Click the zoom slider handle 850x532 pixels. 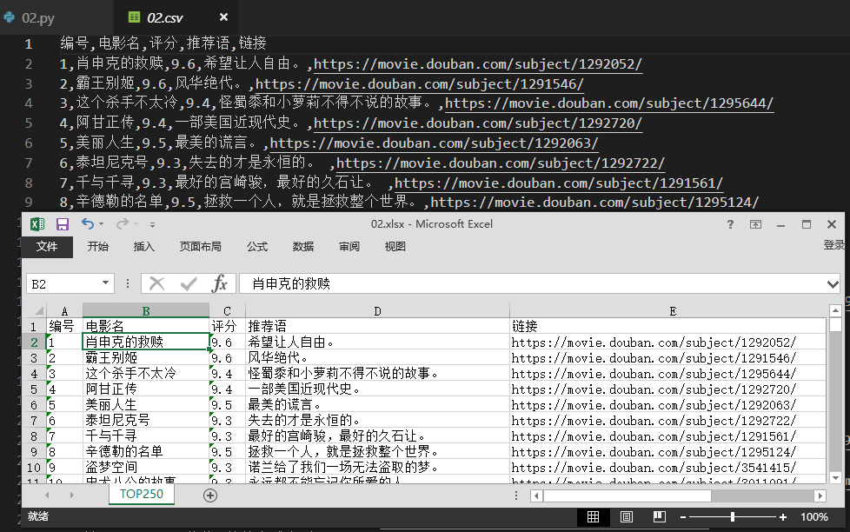733,517
